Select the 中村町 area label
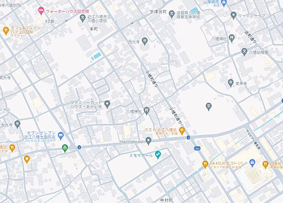The image size is (283, 203). (x=167, y=200)
